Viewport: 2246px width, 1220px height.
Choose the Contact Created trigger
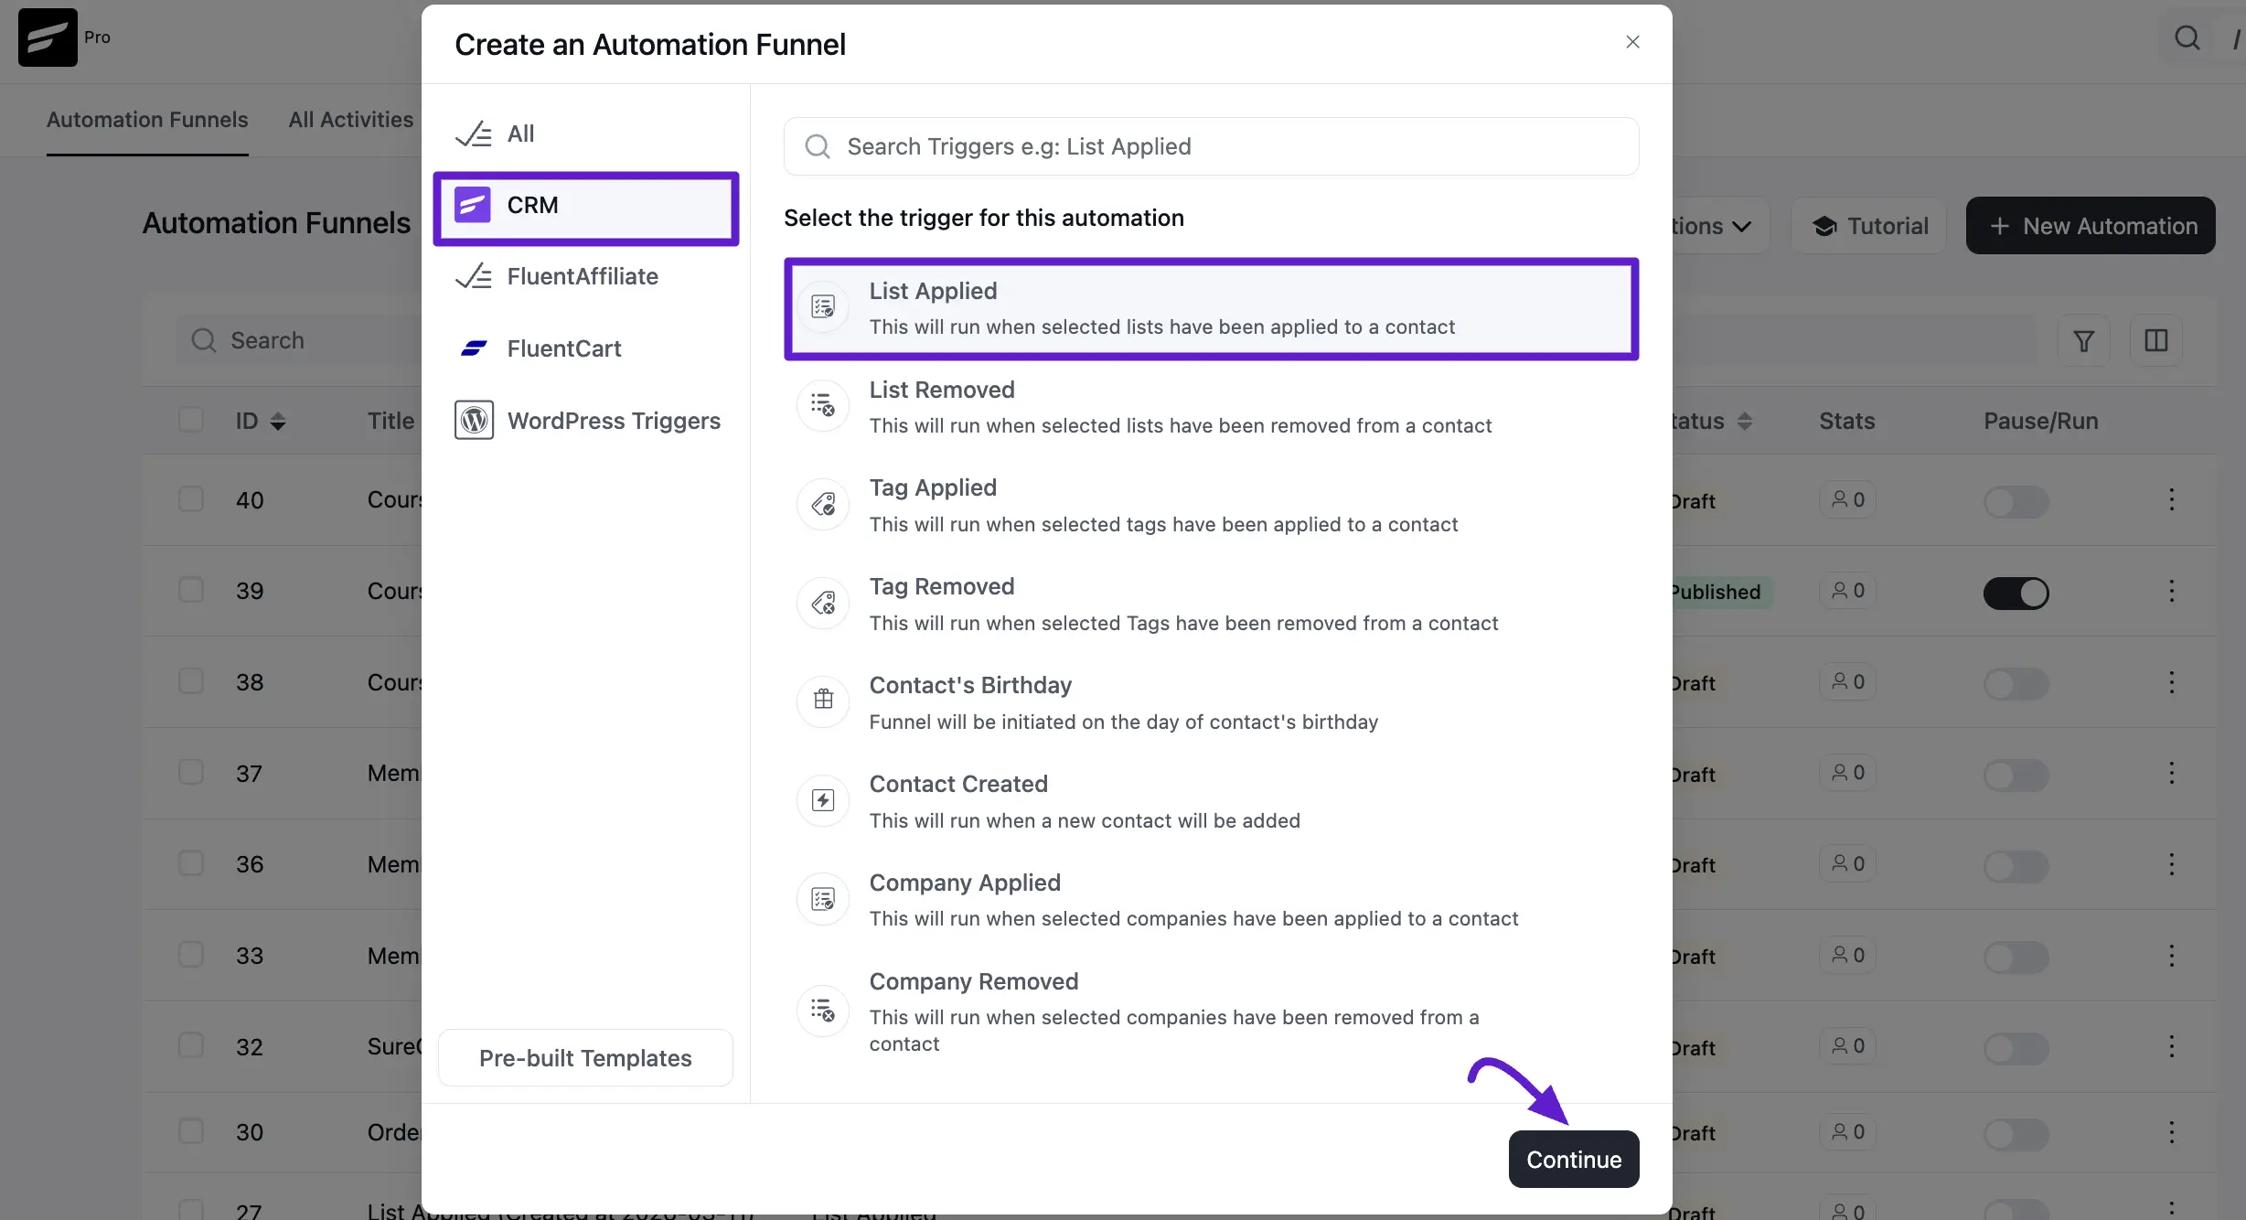pyautogui.click(x=1211, y=802)
